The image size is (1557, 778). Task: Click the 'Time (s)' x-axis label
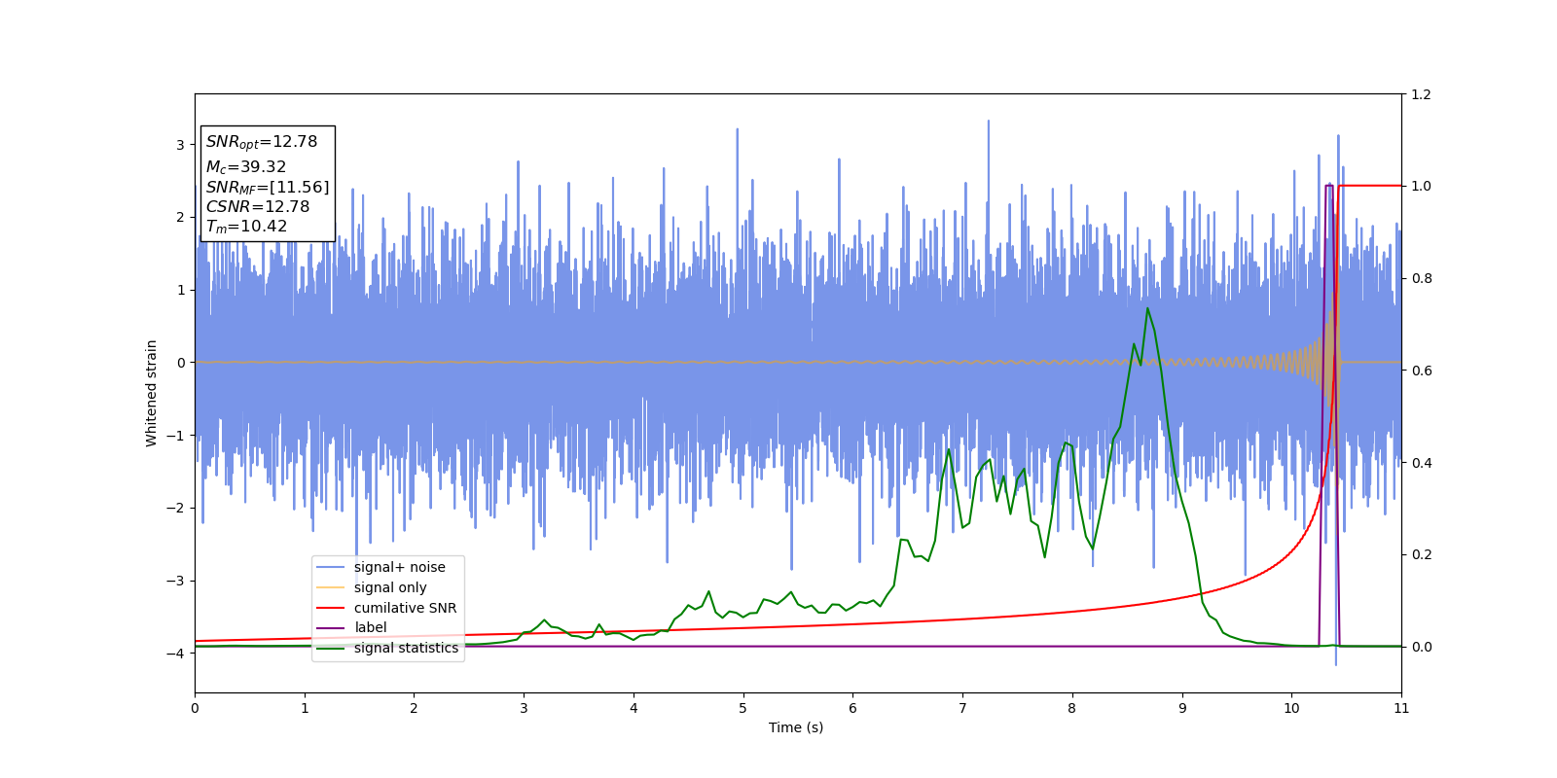(796, 727)
